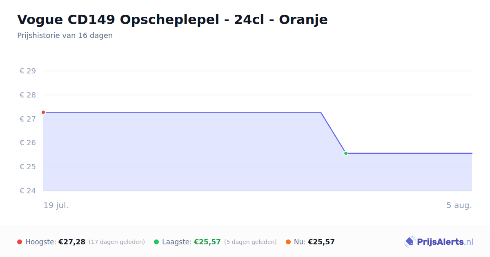This screenshot has width=490, height=257.
Task: Click the 5 dagen geleden note
Action: [x=250, y=242]
